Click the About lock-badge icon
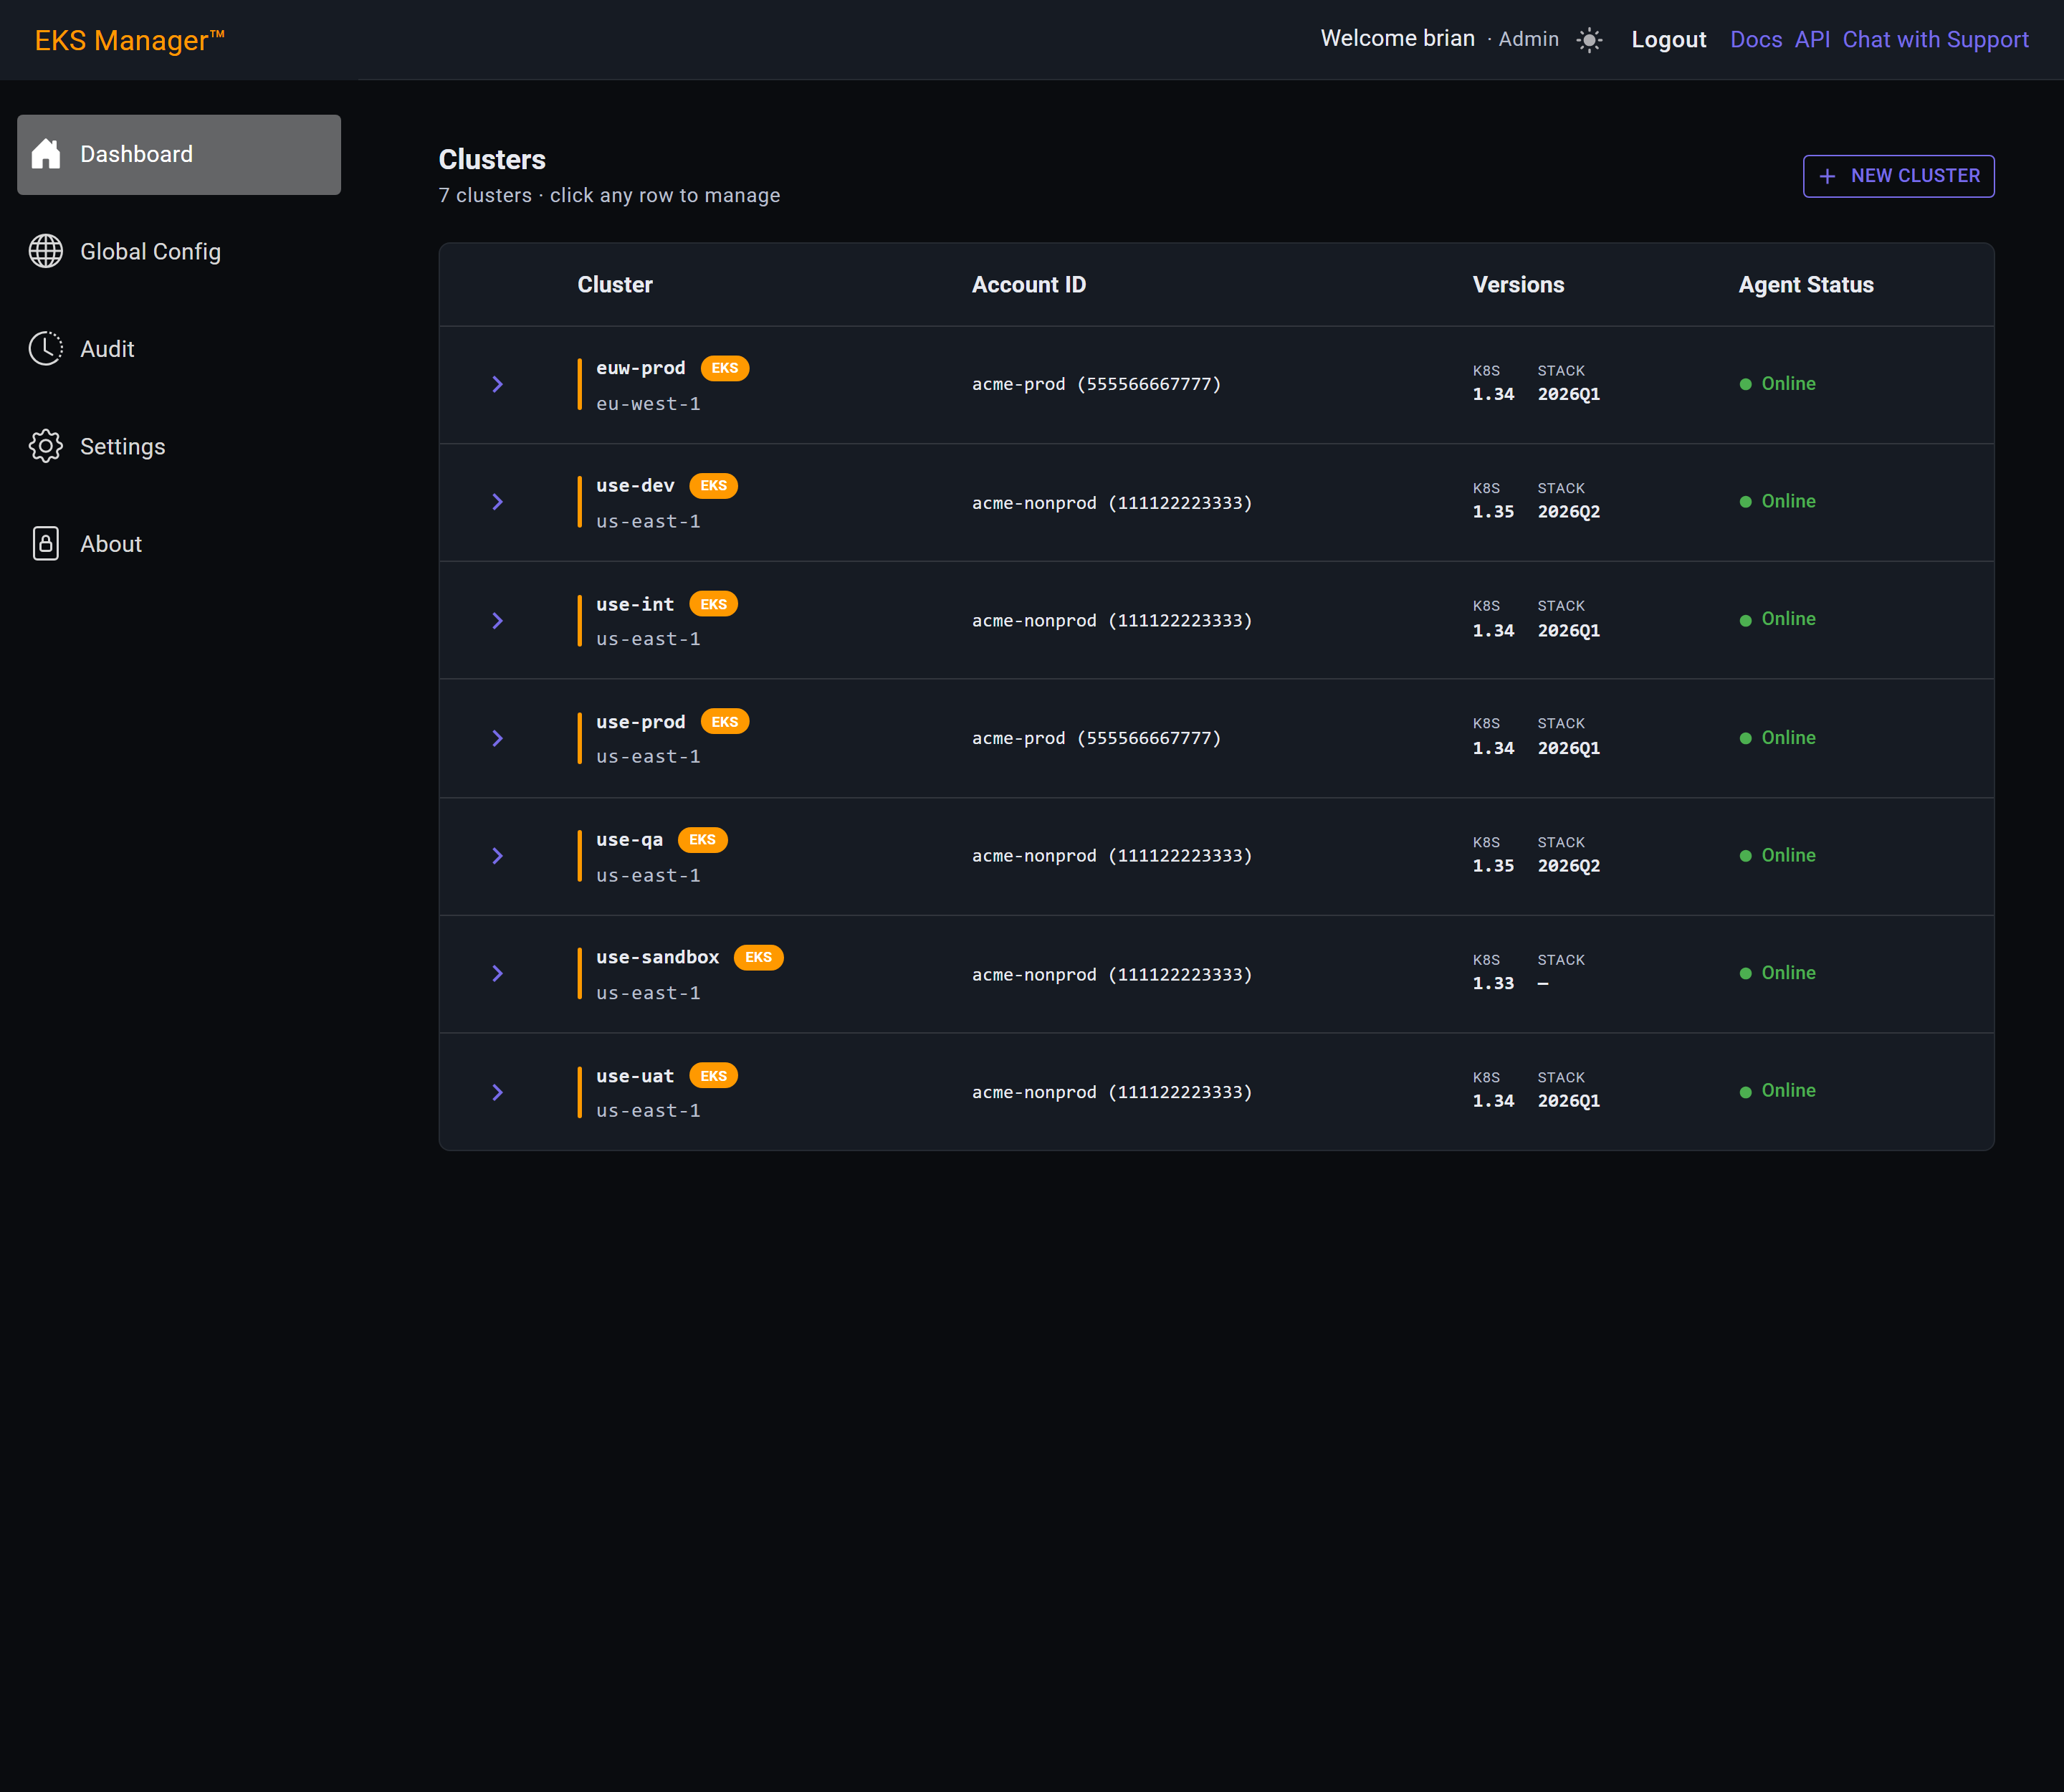 point(46,544)
